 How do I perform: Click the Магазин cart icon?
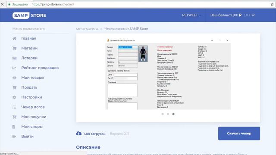[x=14, y=48]
